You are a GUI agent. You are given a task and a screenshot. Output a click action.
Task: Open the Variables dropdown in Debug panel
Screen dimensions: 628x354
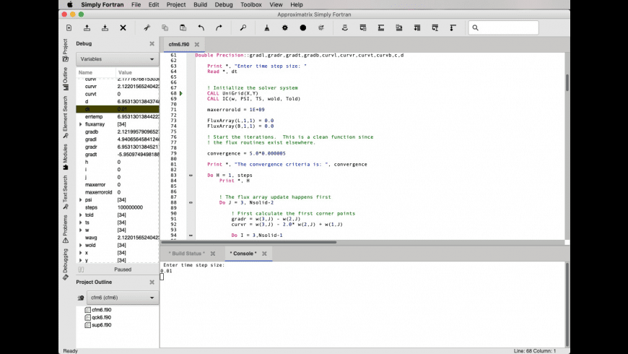pyautogui.click(x=117, y=59)
